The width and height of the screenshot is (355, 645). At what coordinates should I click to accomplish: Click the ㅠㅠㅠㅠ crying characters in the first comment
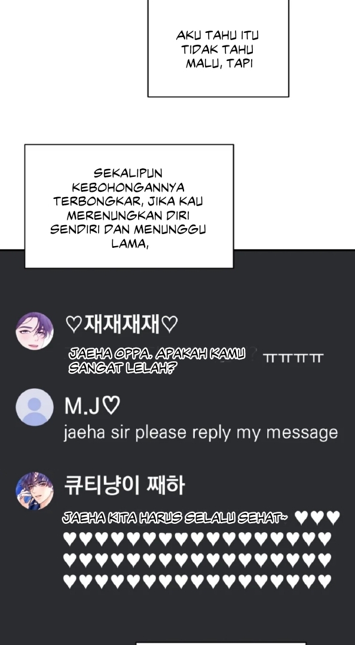coord(293,358)
